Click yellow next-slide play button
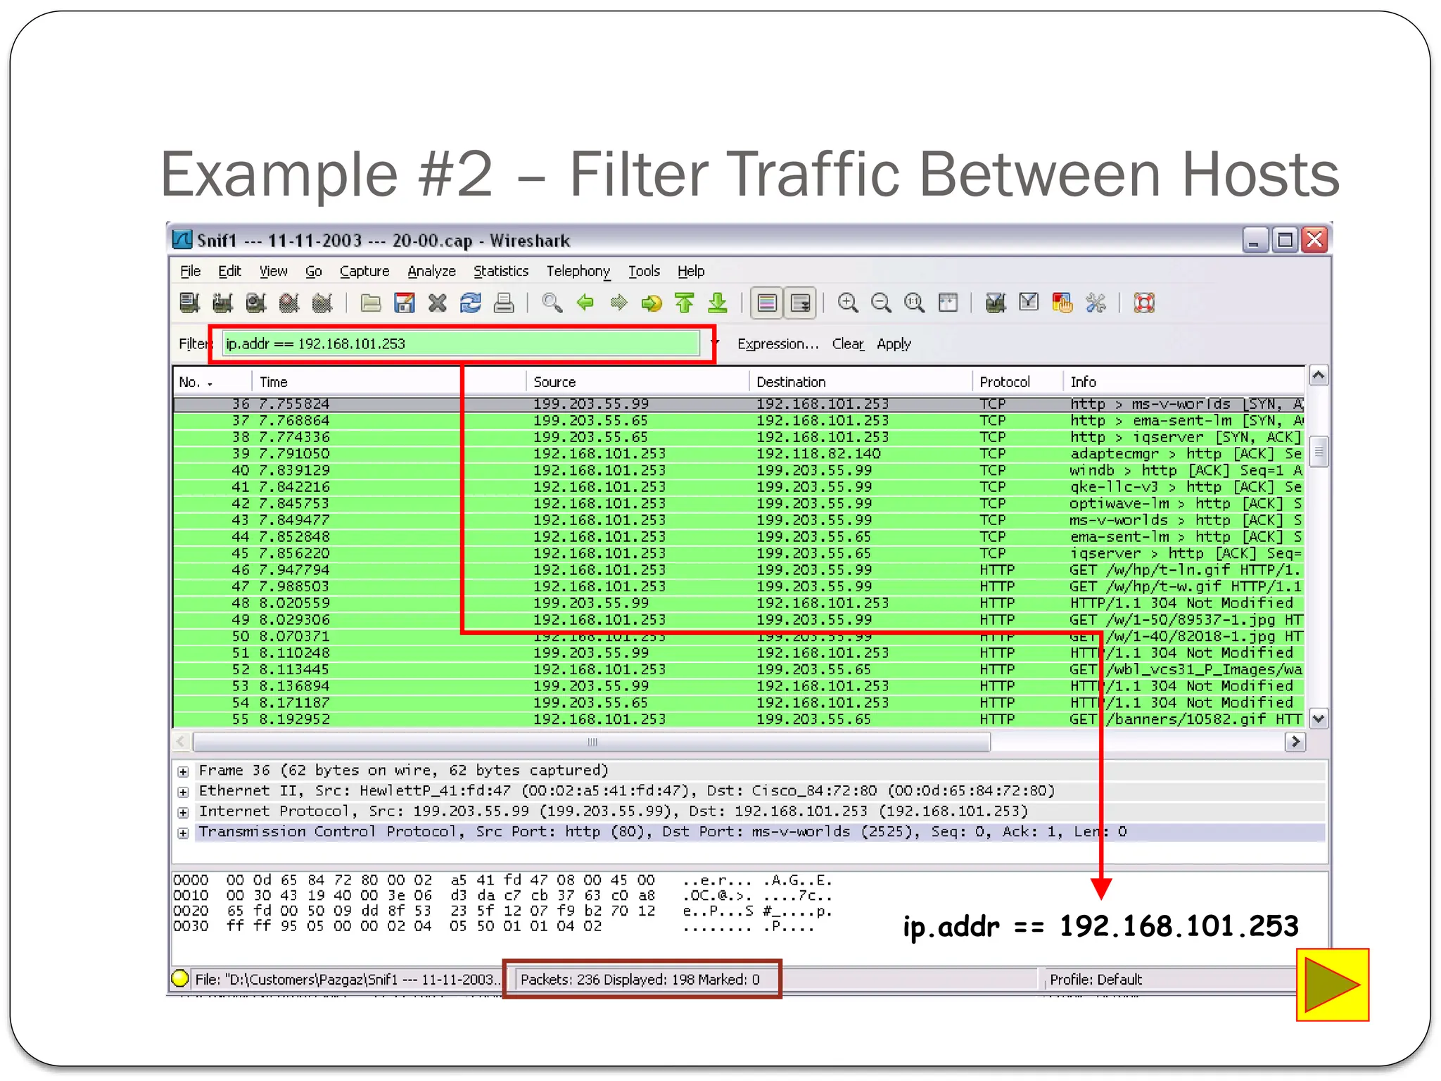This screenshot has width=1441, height=1081. (x=1333, y=985)
